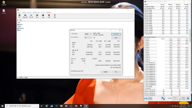Image resolution: width=192 pixels, height=108 pixels.
Task: Select the yellow archive icon on the desktop
Action: 4,3
